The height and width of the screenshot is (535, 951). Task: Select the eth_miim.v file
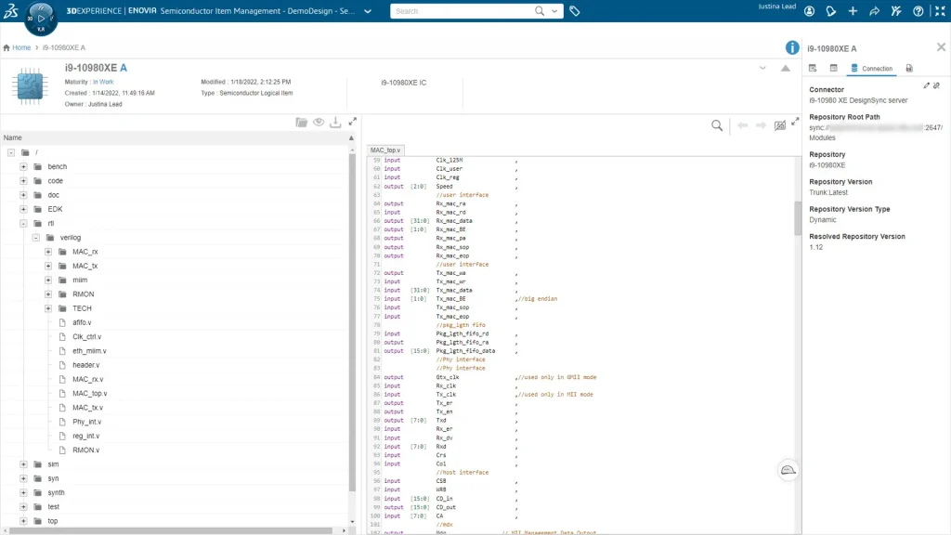click(x=89, y=350)
